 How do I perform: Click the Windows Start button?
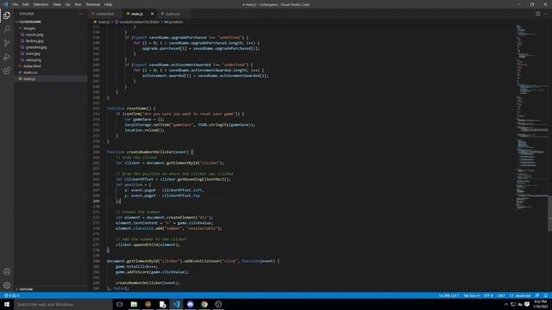(7, 304)
